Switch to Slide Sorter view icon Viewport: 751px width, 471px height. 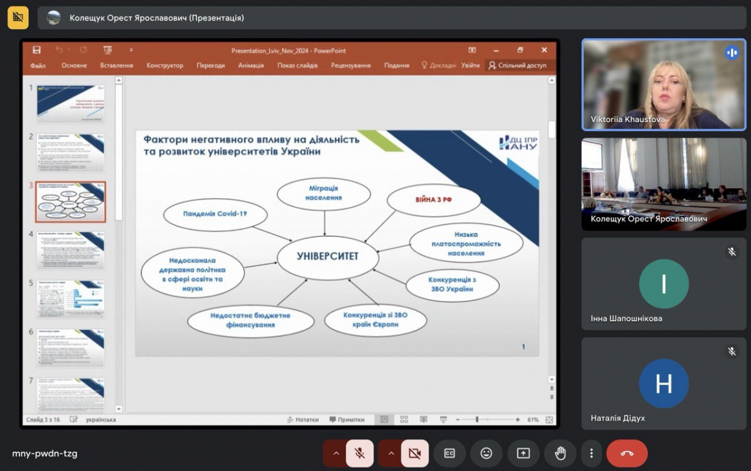coord(404,420)
